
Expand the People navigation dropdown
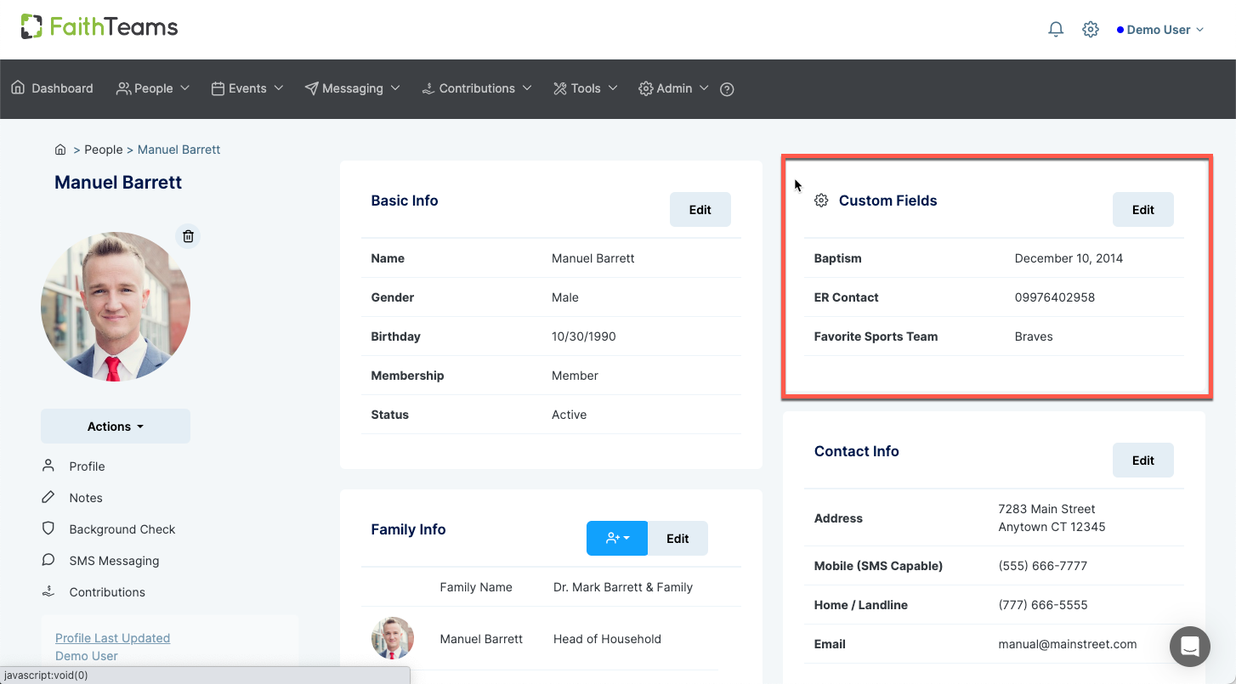tap(153, 88)
